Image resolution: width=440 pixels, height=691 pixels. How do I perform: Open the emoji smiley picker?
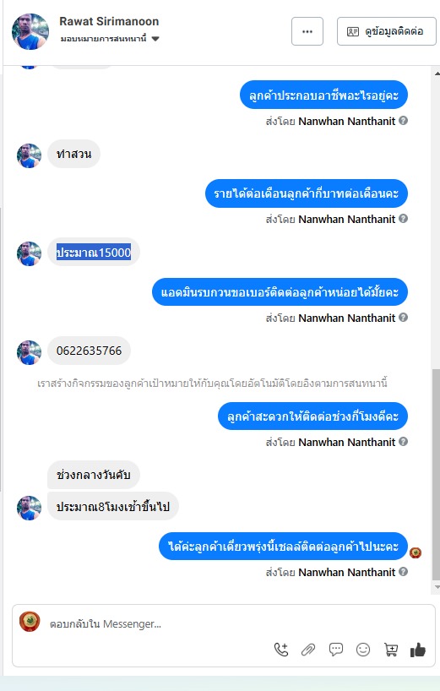pyautogui.click(x=363, y=649)
